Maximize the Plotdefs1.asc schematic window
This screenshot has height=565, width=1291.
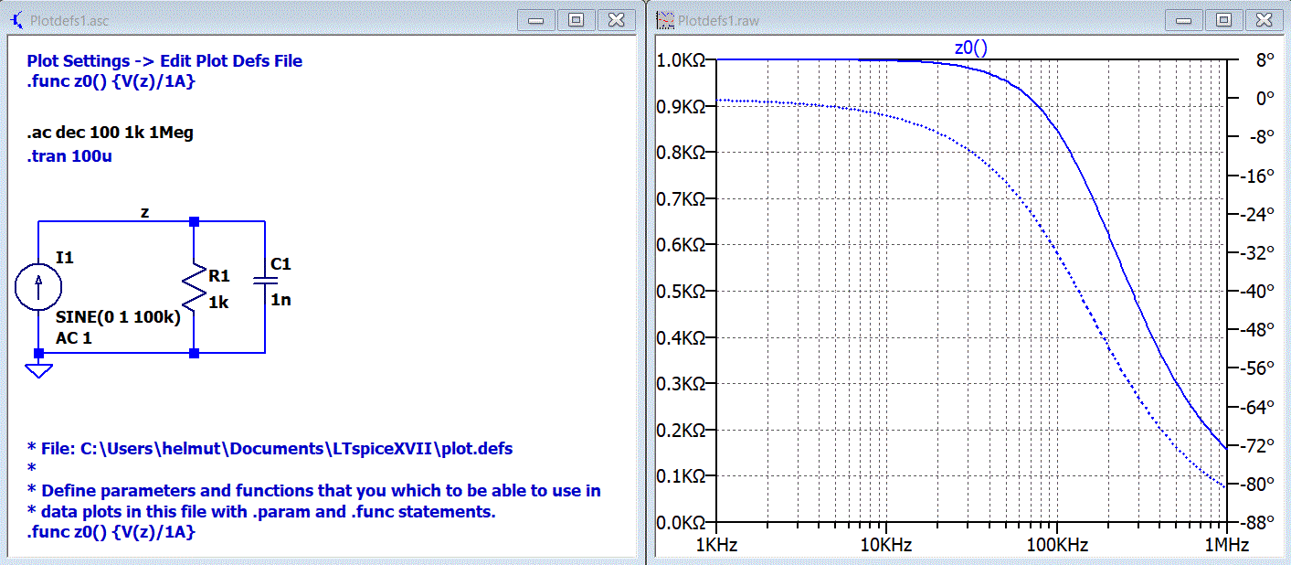coord(576,20)
